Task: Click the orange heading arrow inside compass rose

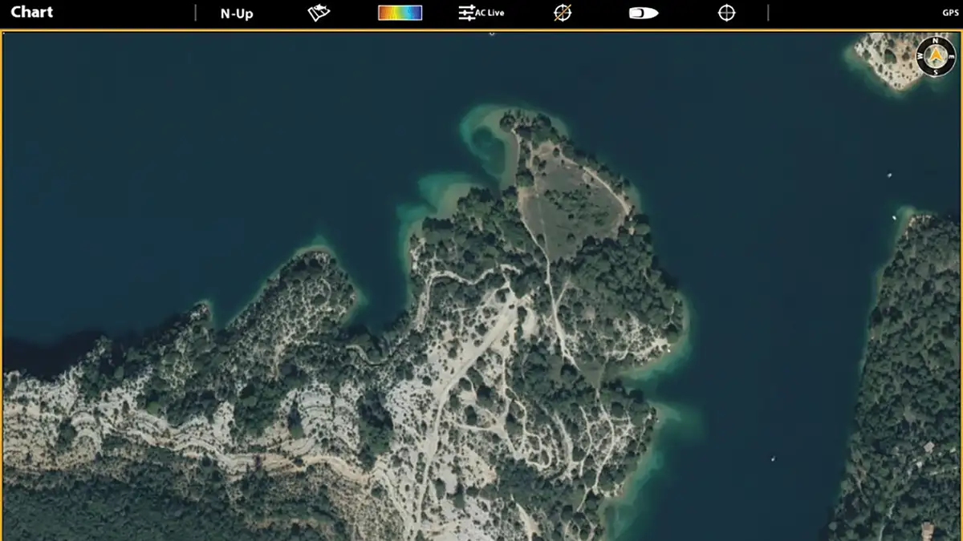Action: click(935, 55)
